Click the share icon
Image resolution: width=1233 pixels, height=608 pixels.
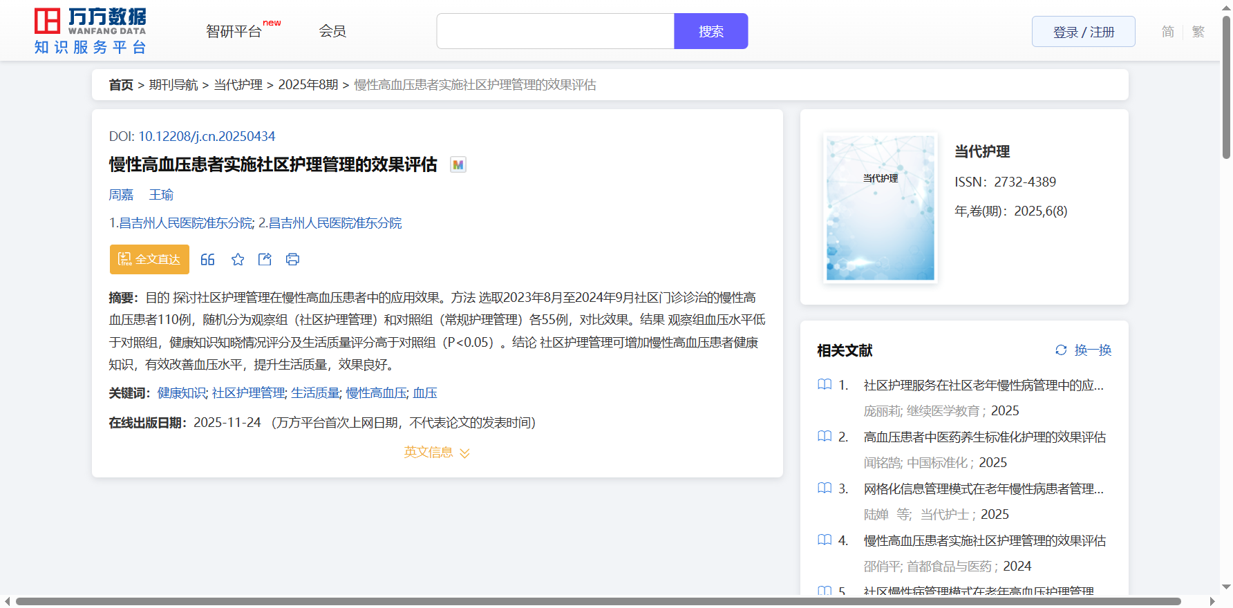(265, 259)
